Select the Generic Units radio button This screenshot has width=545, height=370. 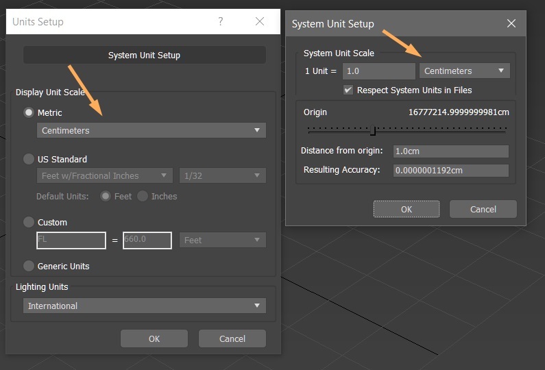29,266
